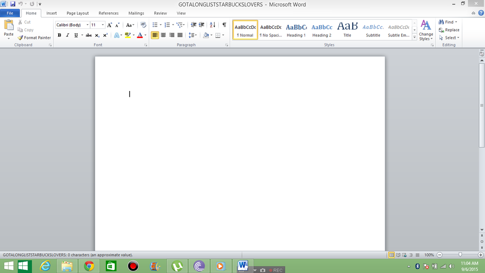Toggle Superscript formatting
Screen dimensions: 485x273
coord(105,35)
